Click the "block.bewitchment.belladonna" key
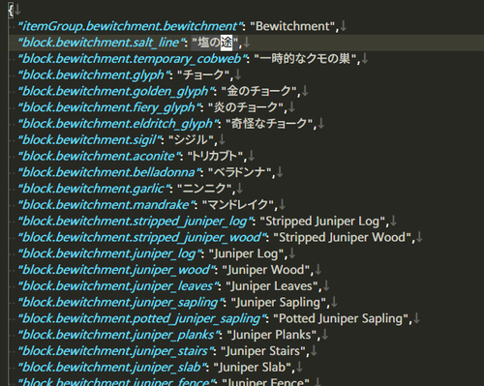484x386 pixels. tap(109, 172)
